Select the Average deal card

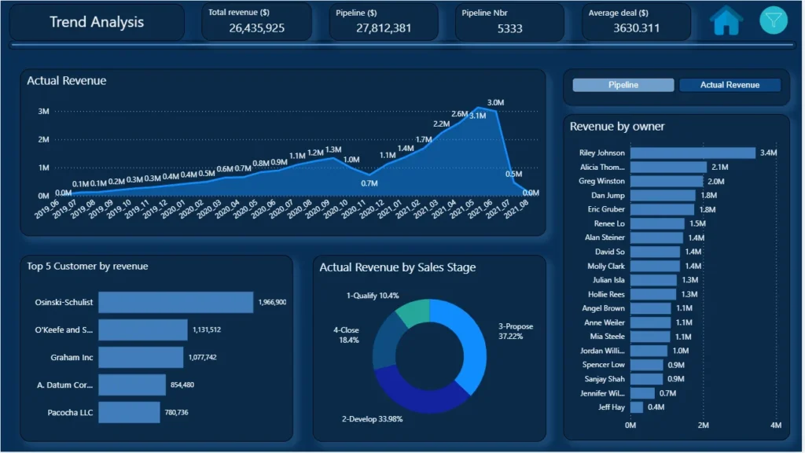pos(636,21)
